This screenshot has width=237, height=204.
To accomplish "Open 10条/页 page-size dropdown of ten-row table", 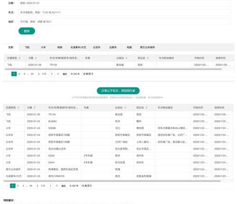I will [x=86, y=186].
